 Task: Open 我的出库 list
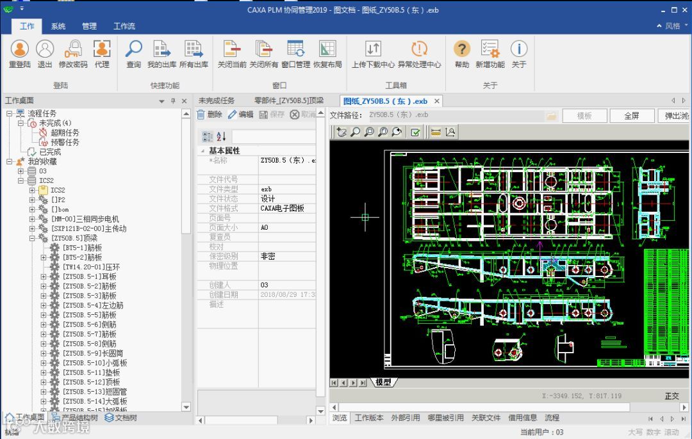161,54
